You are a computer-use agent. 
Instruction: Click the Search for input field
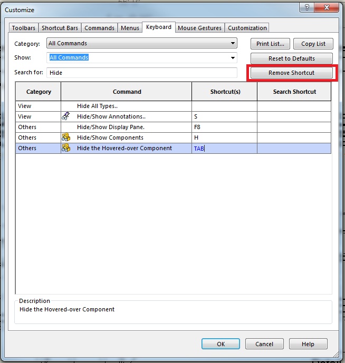[x=142, y=73]
